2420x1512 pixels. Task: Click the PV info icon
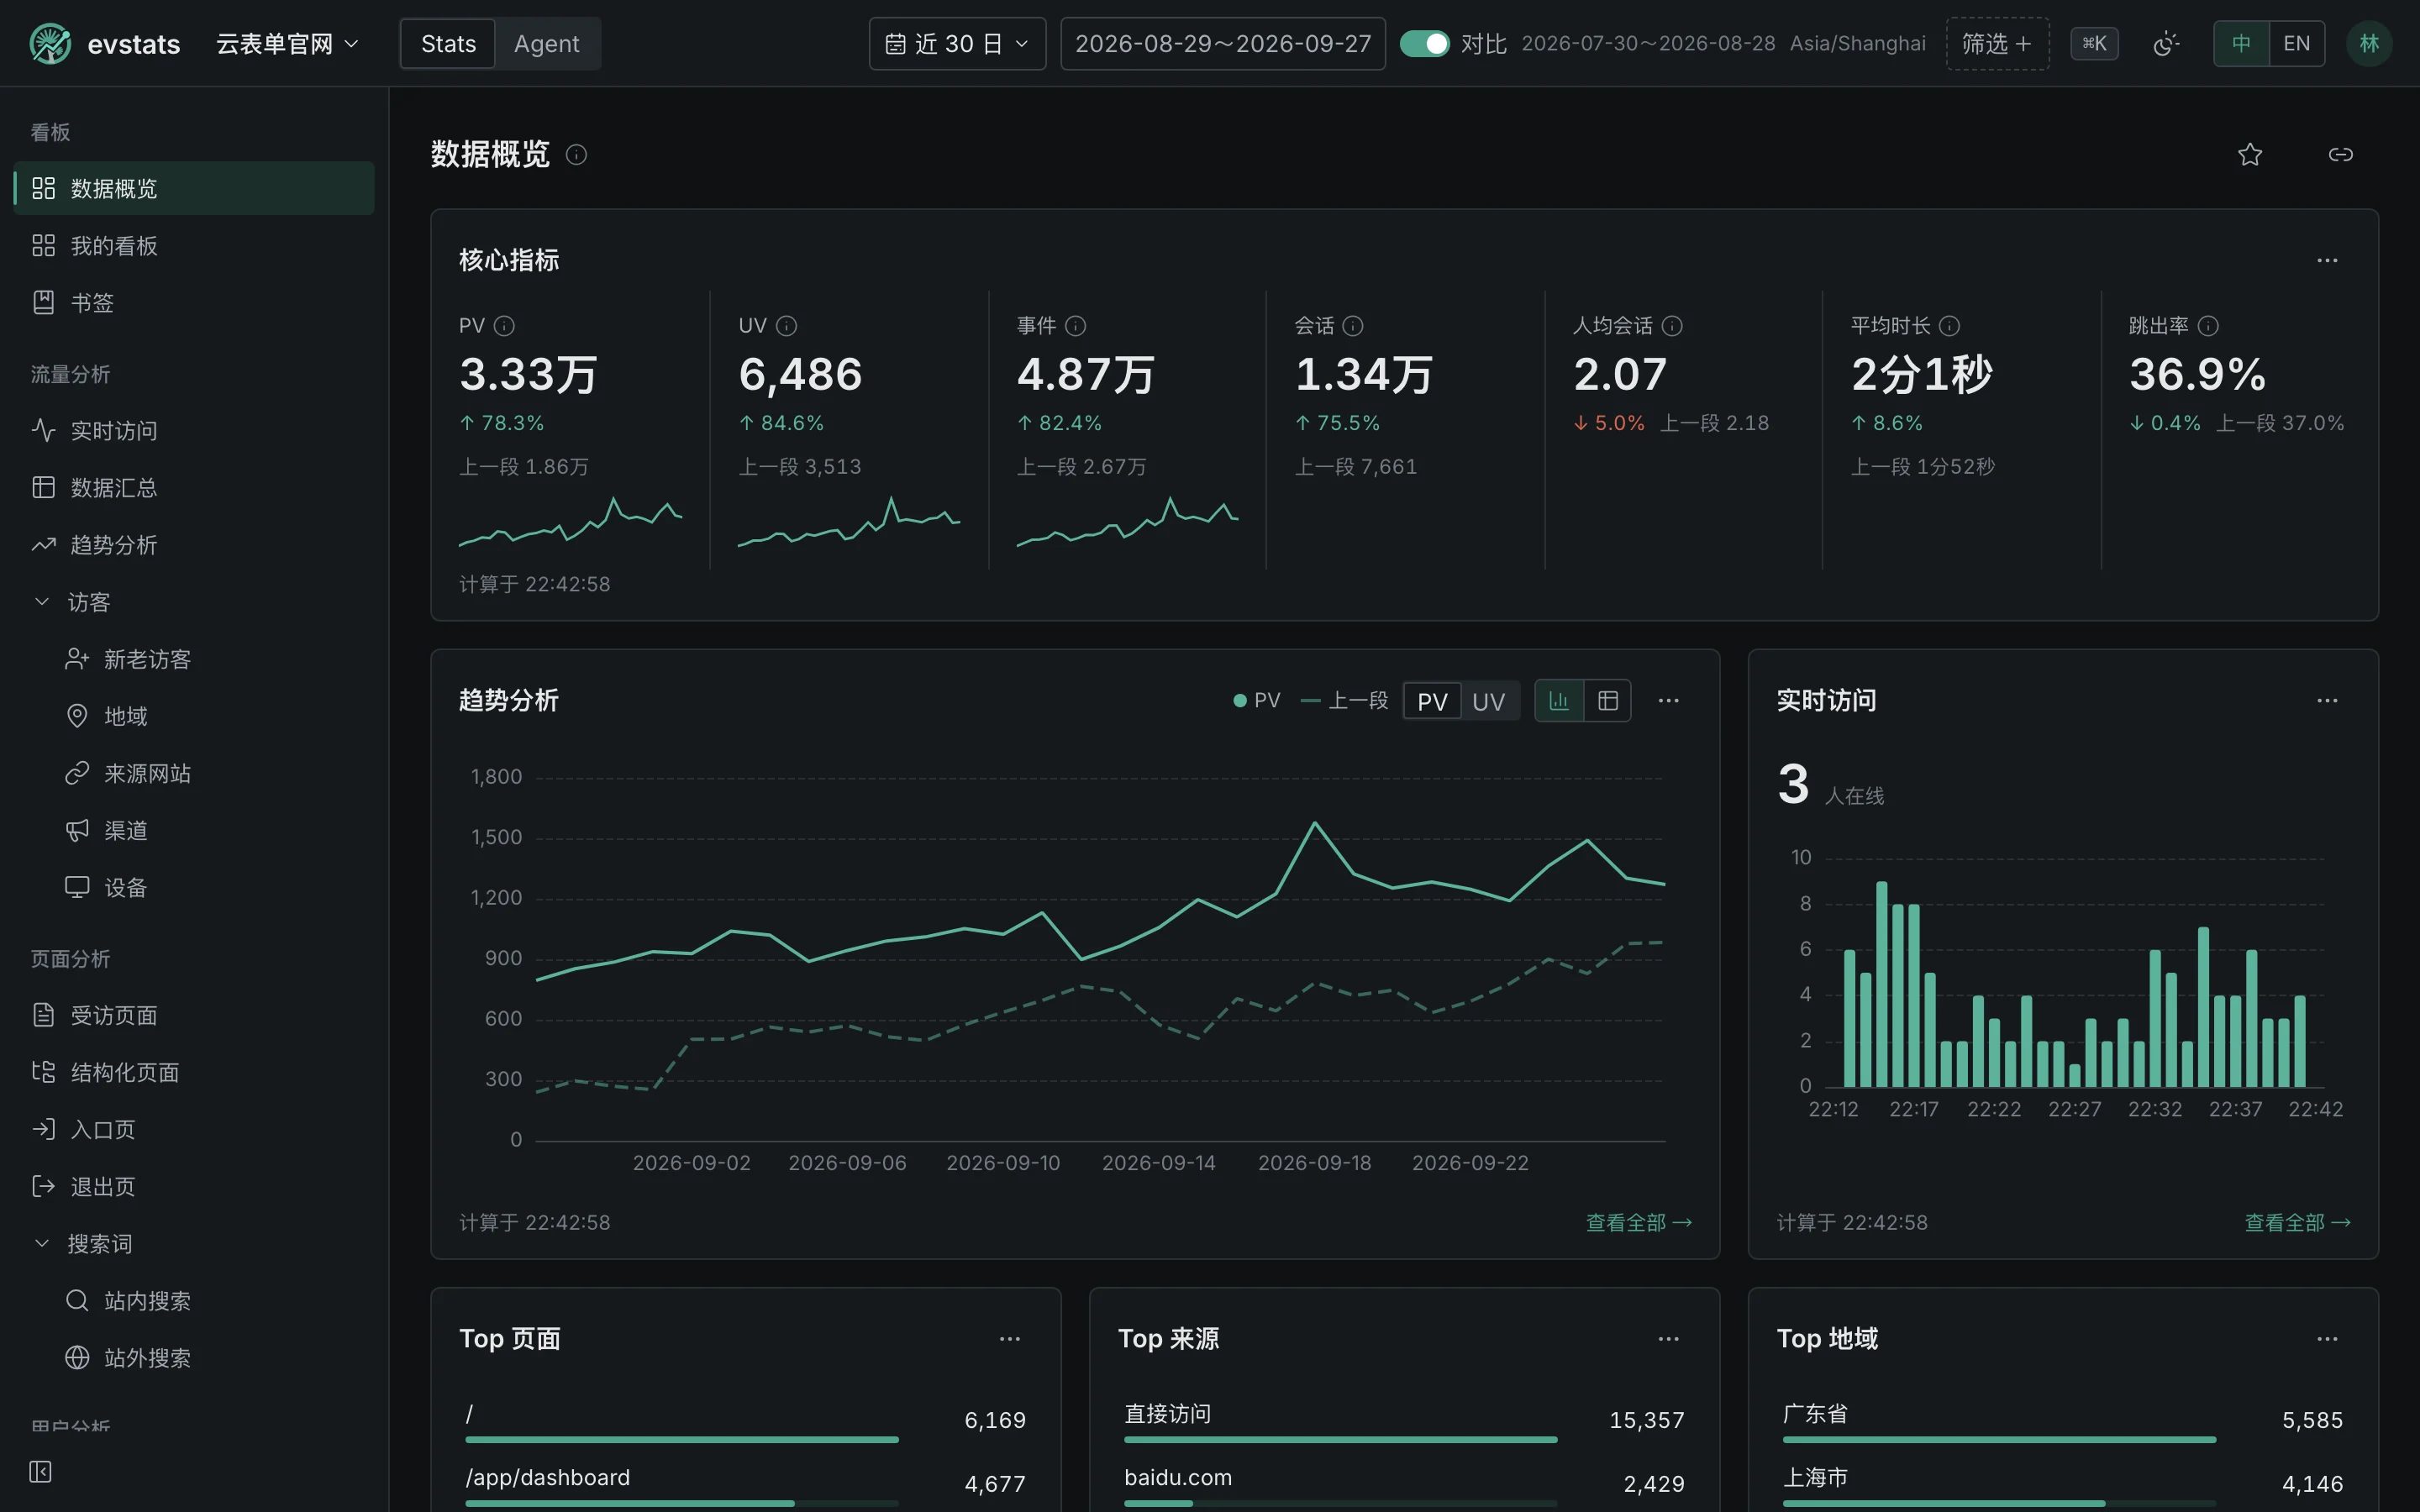[x=504, y=326]
